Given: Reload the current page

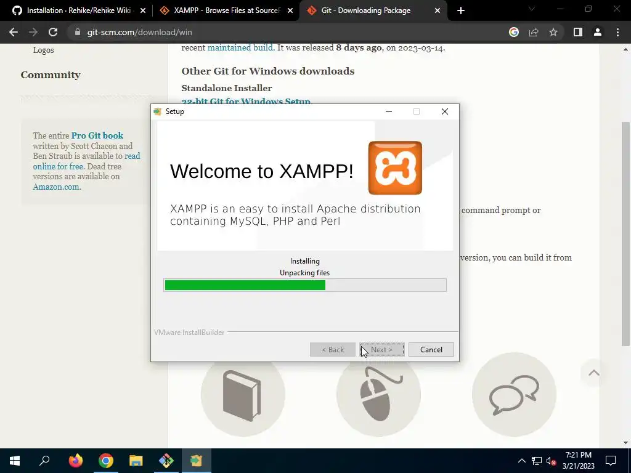Looking at the screenshot, I should (x=53, y=32).
